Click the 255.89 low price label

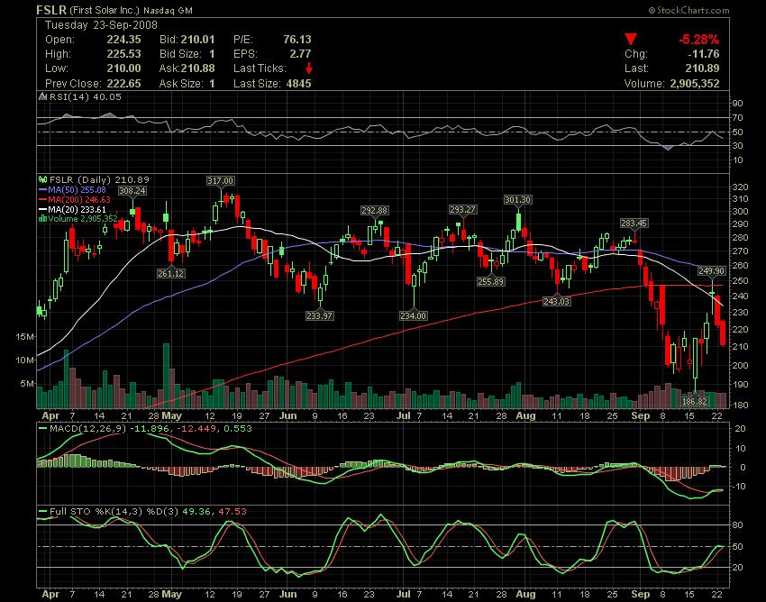coord(491,281)
